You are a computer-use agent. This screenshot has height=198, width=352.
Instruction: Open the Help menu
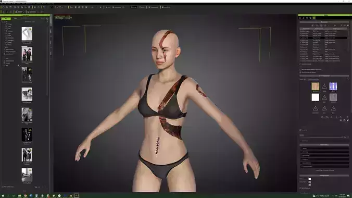pos(53,4)
